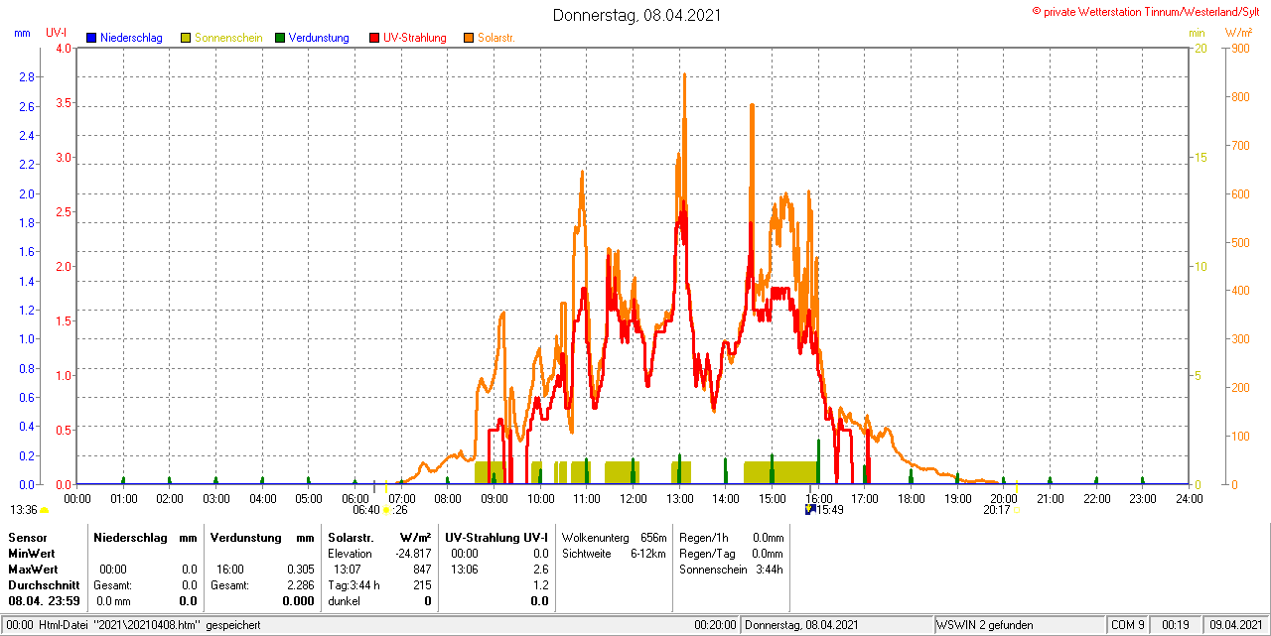Click the UV-Strahlung UV-I table header

pyautogui.click(x=496, y=537)
